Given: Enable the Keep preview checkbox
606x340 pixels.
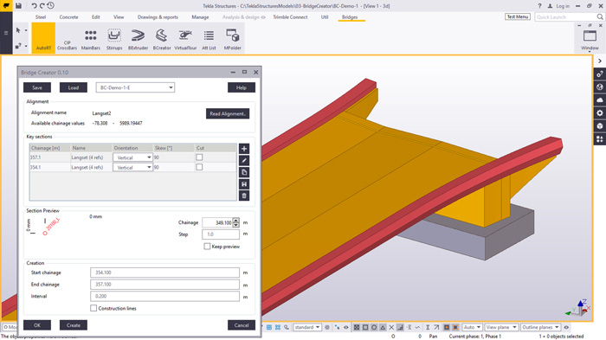Looking at the screenshot, I should (207, 246).
